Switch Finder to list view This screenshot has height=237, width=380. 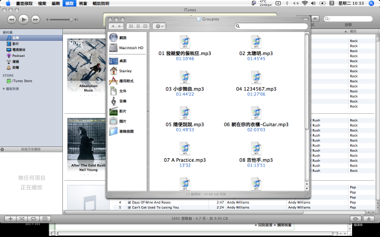pos(138,26)
